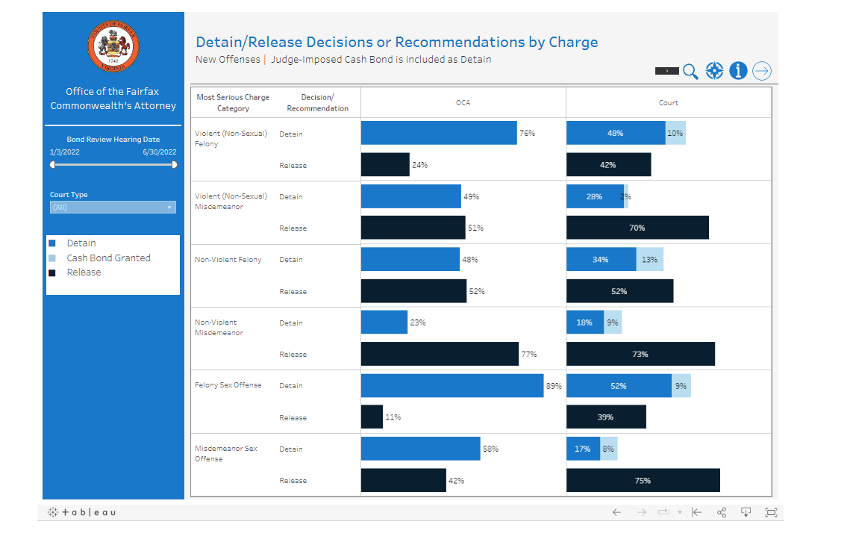
Task: Toggle Release item in the legend
Action: [x=84, y=272]
